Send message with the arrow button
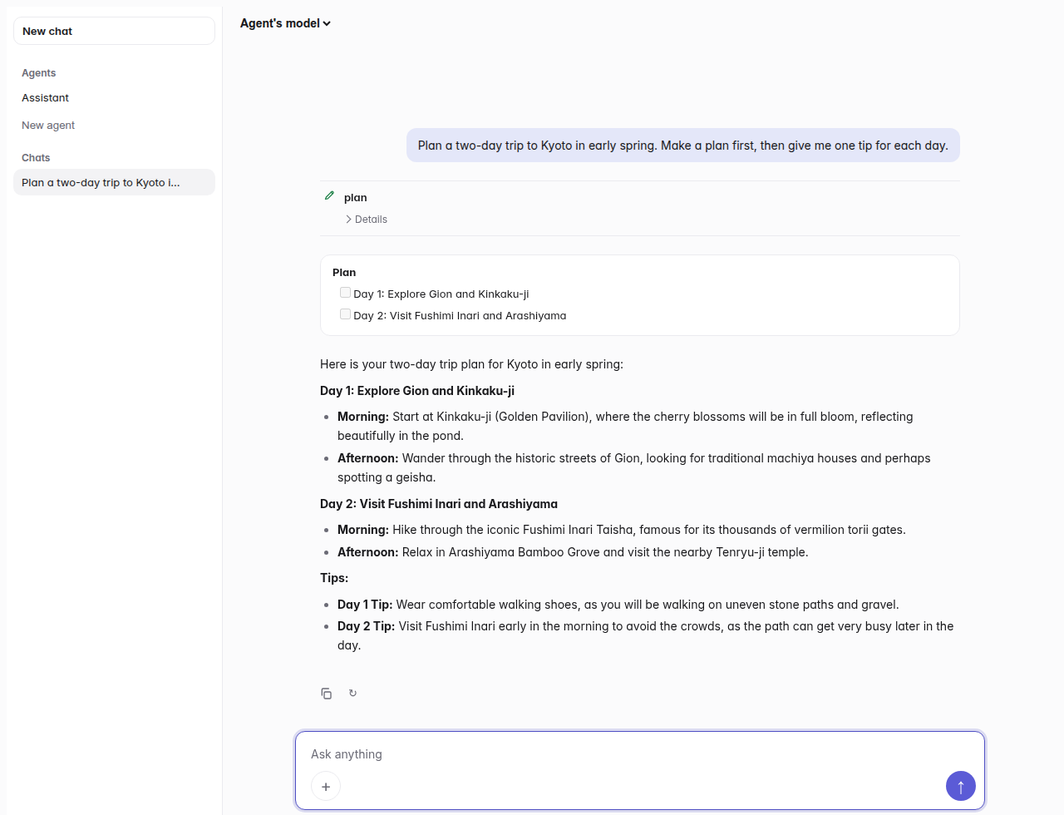 click(x=960, y=786)
